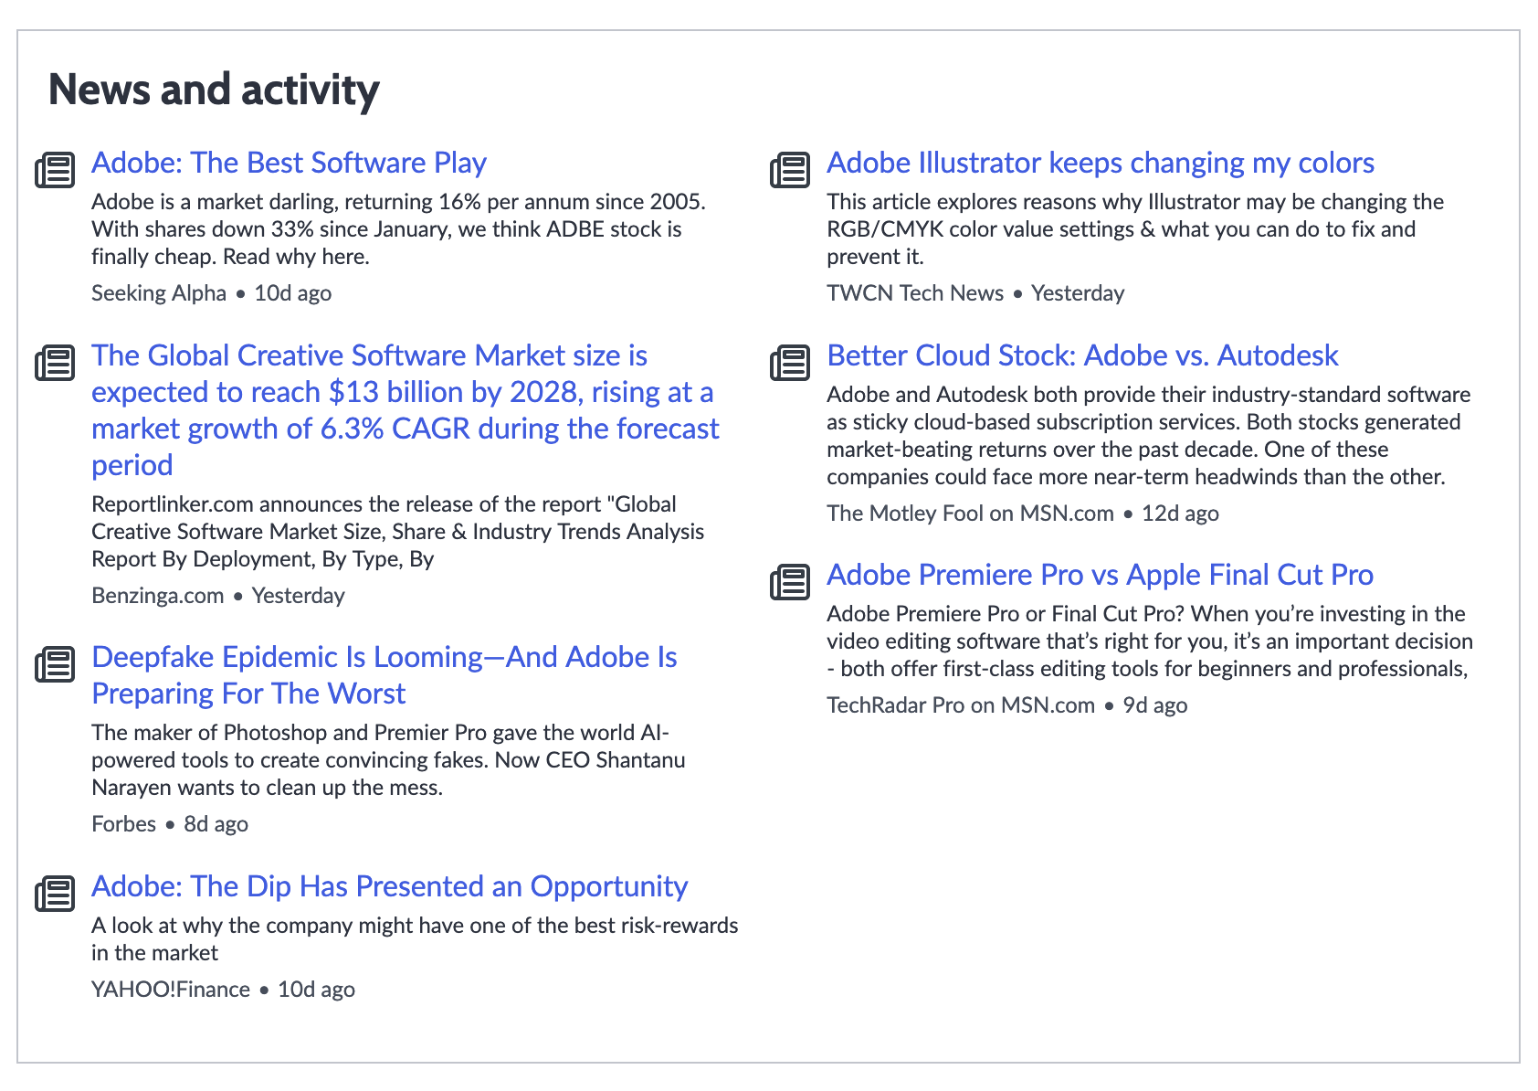The height and width of the screenshot is (1091, 1538).
Task: Click the summary starting 'A look at why the company'
Action: click(x=415, y=939)
